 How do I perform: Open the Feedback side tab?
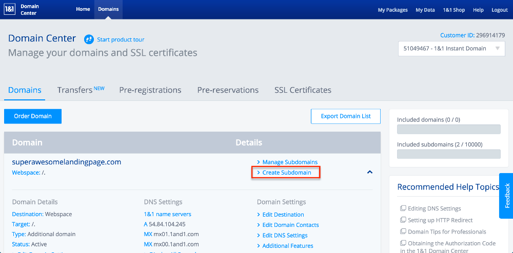506,196
